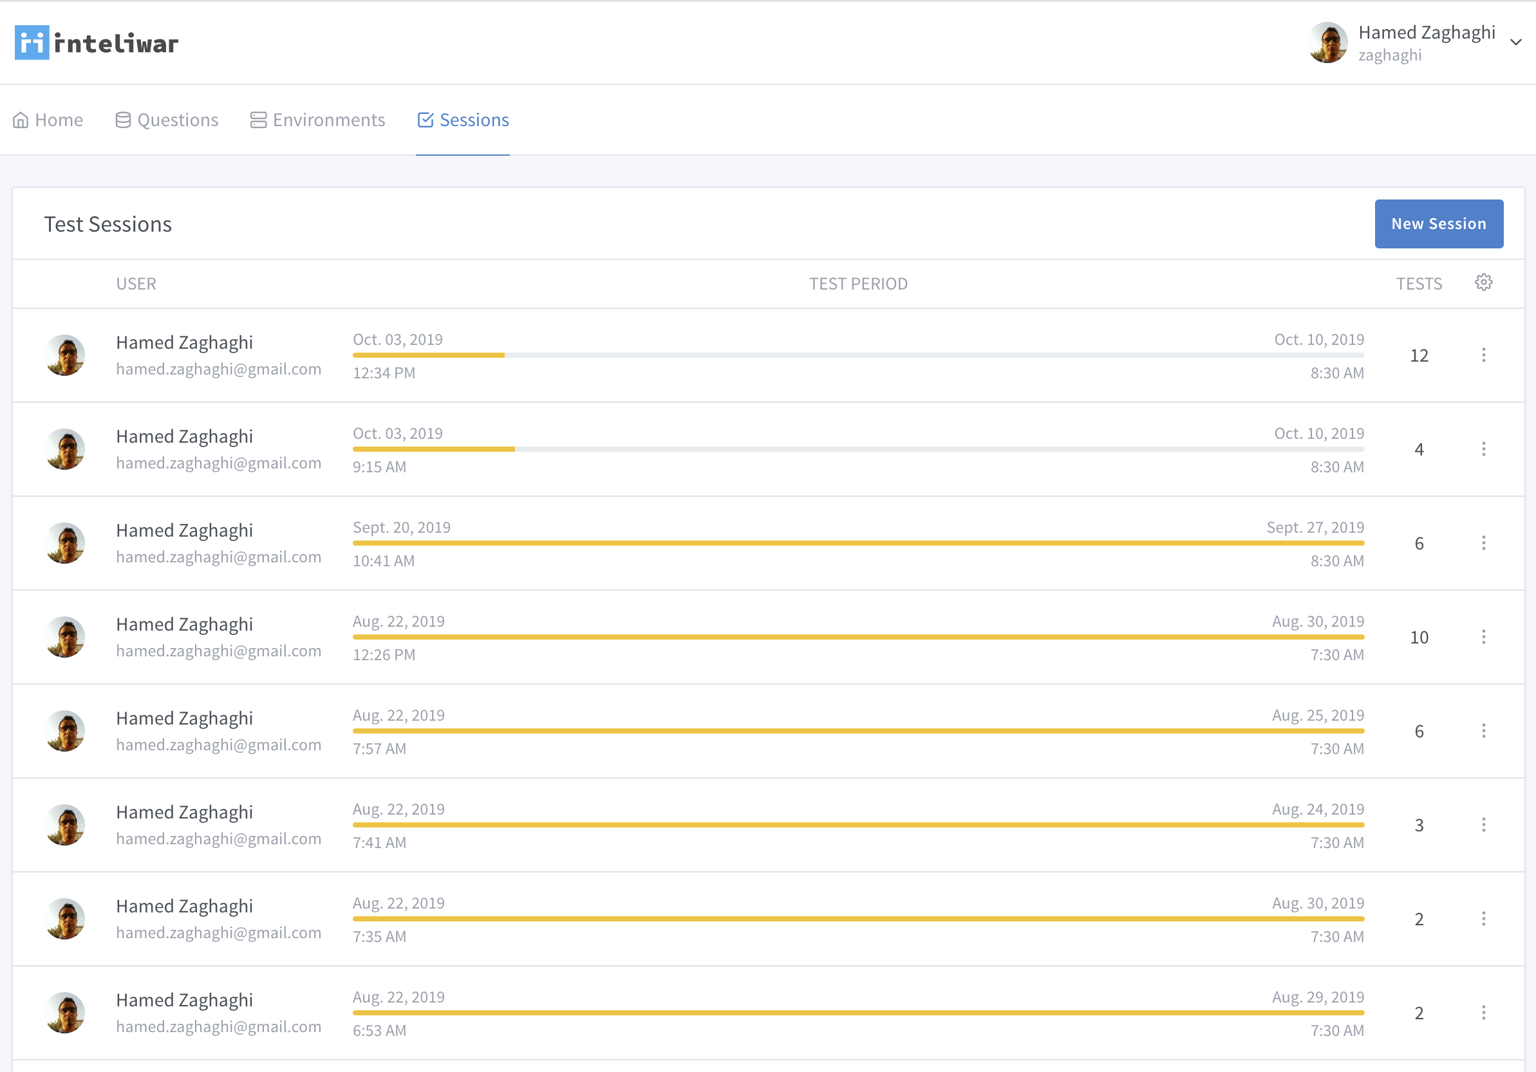Open options menu for 10-test session
The height and width of the screenshot is (1072, 1536).
1483,636
